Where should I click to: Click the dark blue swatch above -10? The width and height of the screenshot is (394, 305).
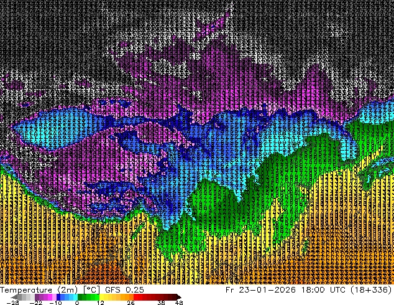click(x=58, y=297)
